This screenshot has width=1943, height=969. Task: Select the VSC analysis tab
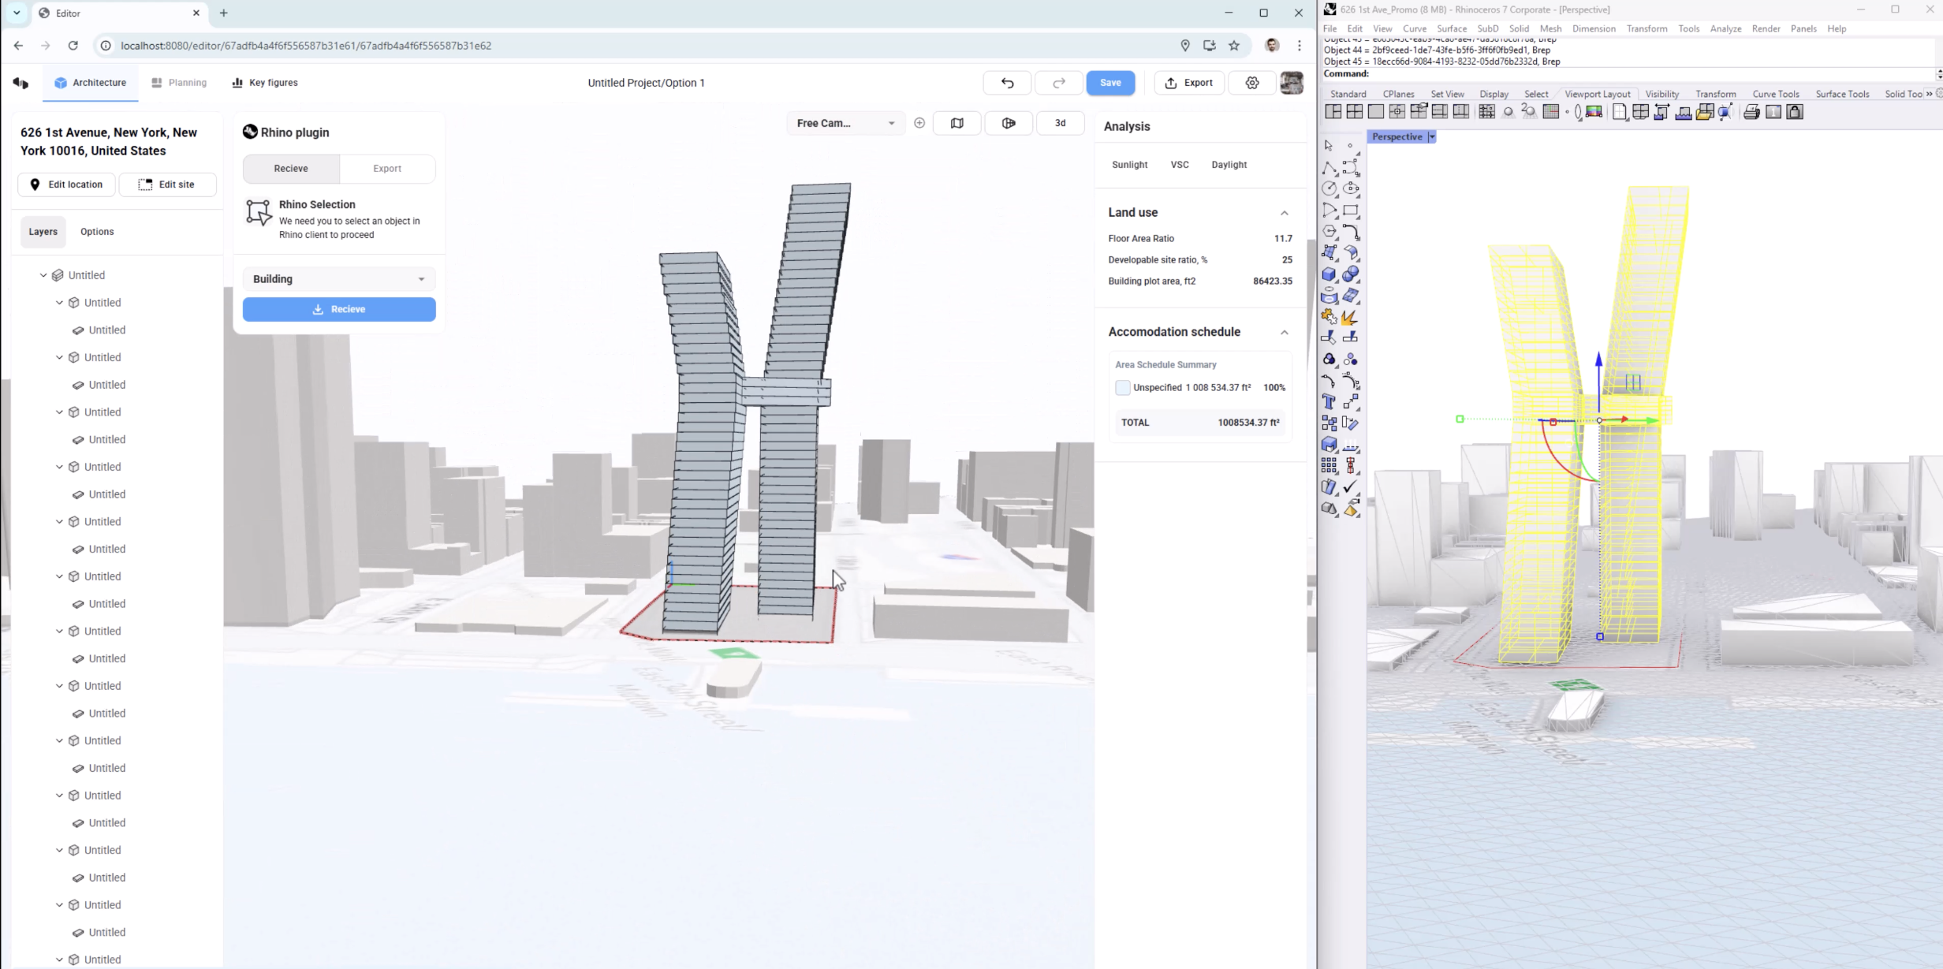click(x=1180, y=165)
